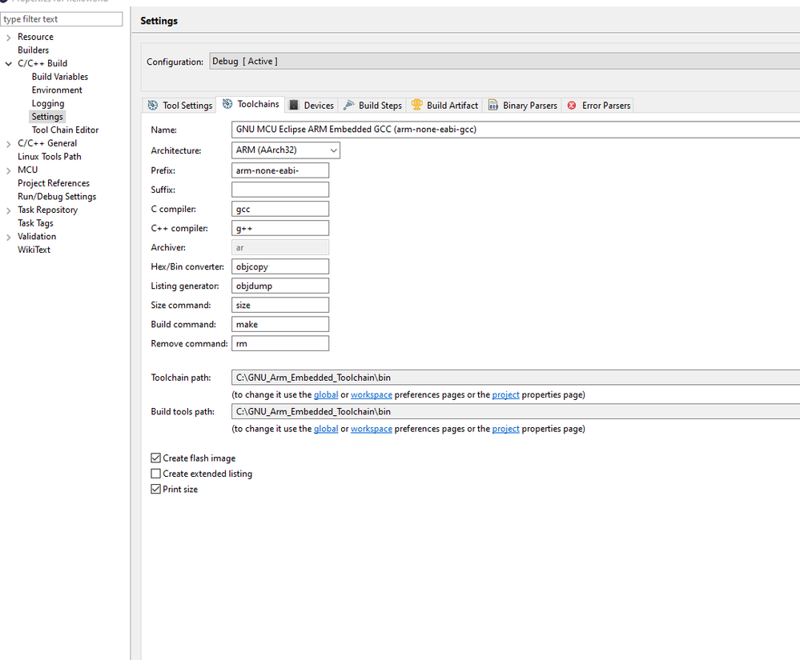Select Linux Tools Path item
Image resolution: width=800 pixels, height=660 pixels.
click(50, 157)
